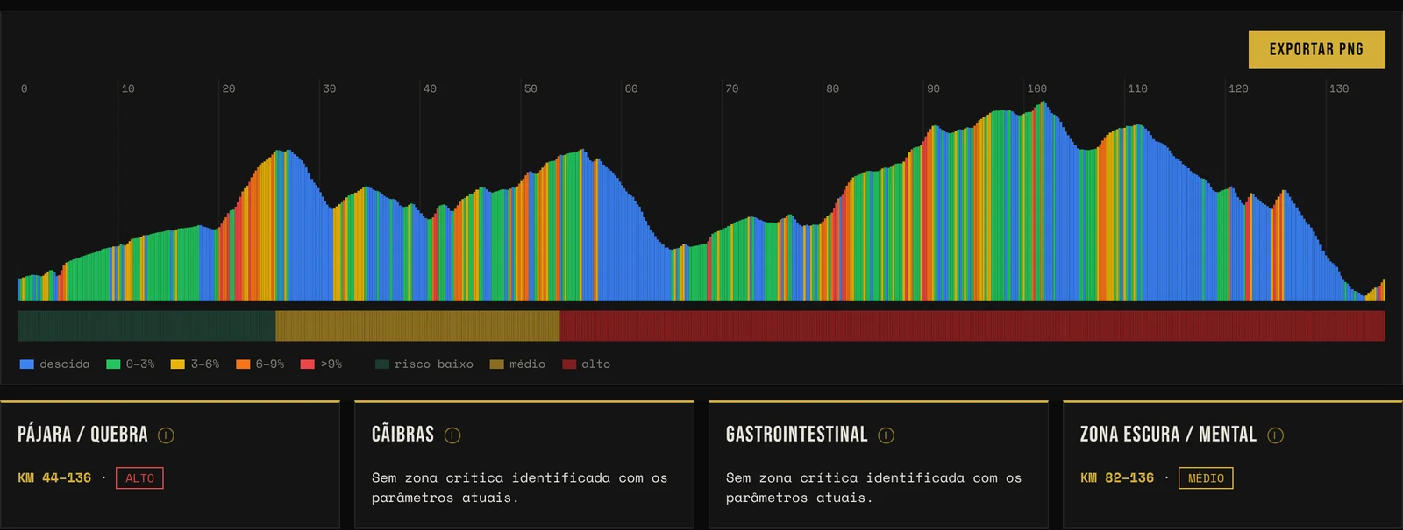The height and width of the screenshot is (530, 1403).
Task: Select the risco baixo legend swatch
Action: click(x=382, y=364)
